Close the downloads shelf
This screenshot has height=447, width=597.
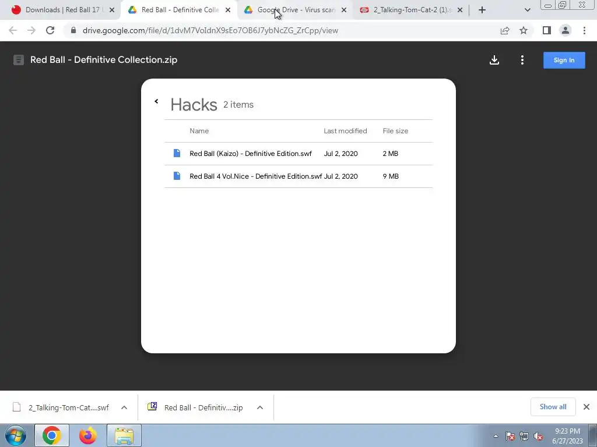click(587, 407)
